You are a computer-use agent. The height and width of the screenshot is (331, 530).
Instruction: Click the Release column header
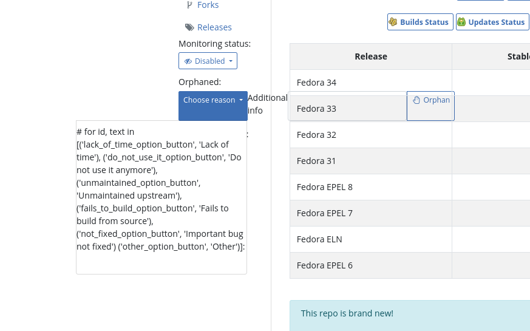371,56
